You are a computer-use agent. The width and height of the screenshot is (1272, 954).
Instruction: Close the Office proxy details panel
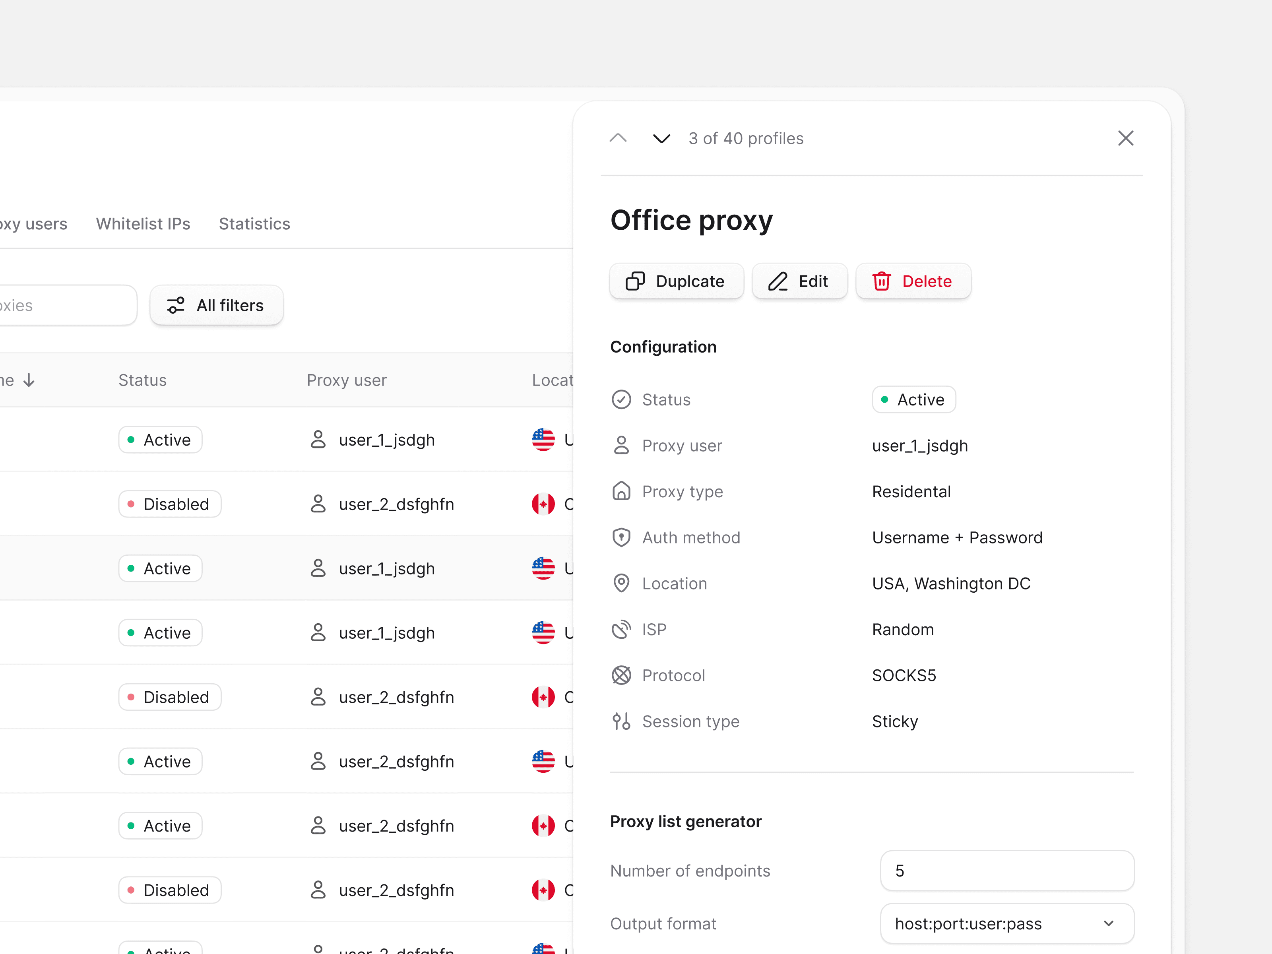pos(1125,138)
